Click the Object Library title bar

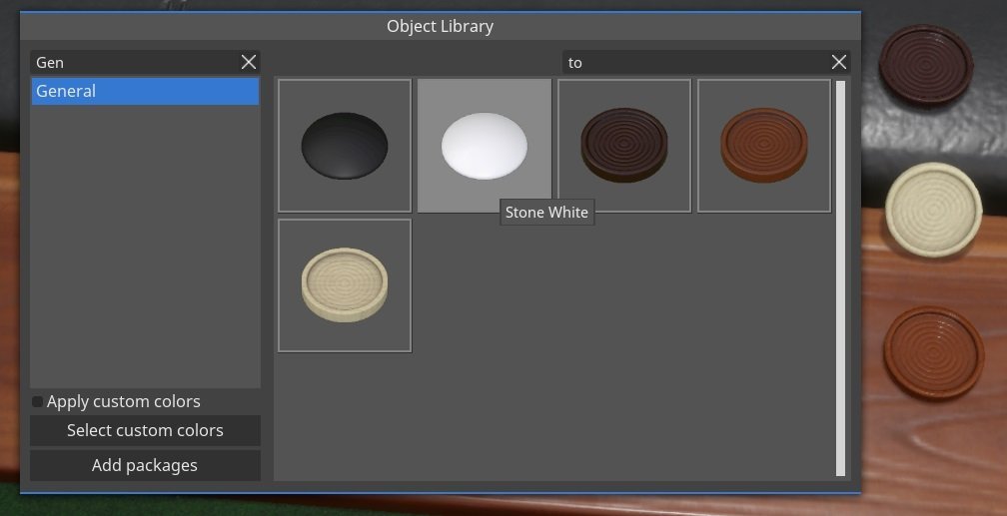click(440, 26)
